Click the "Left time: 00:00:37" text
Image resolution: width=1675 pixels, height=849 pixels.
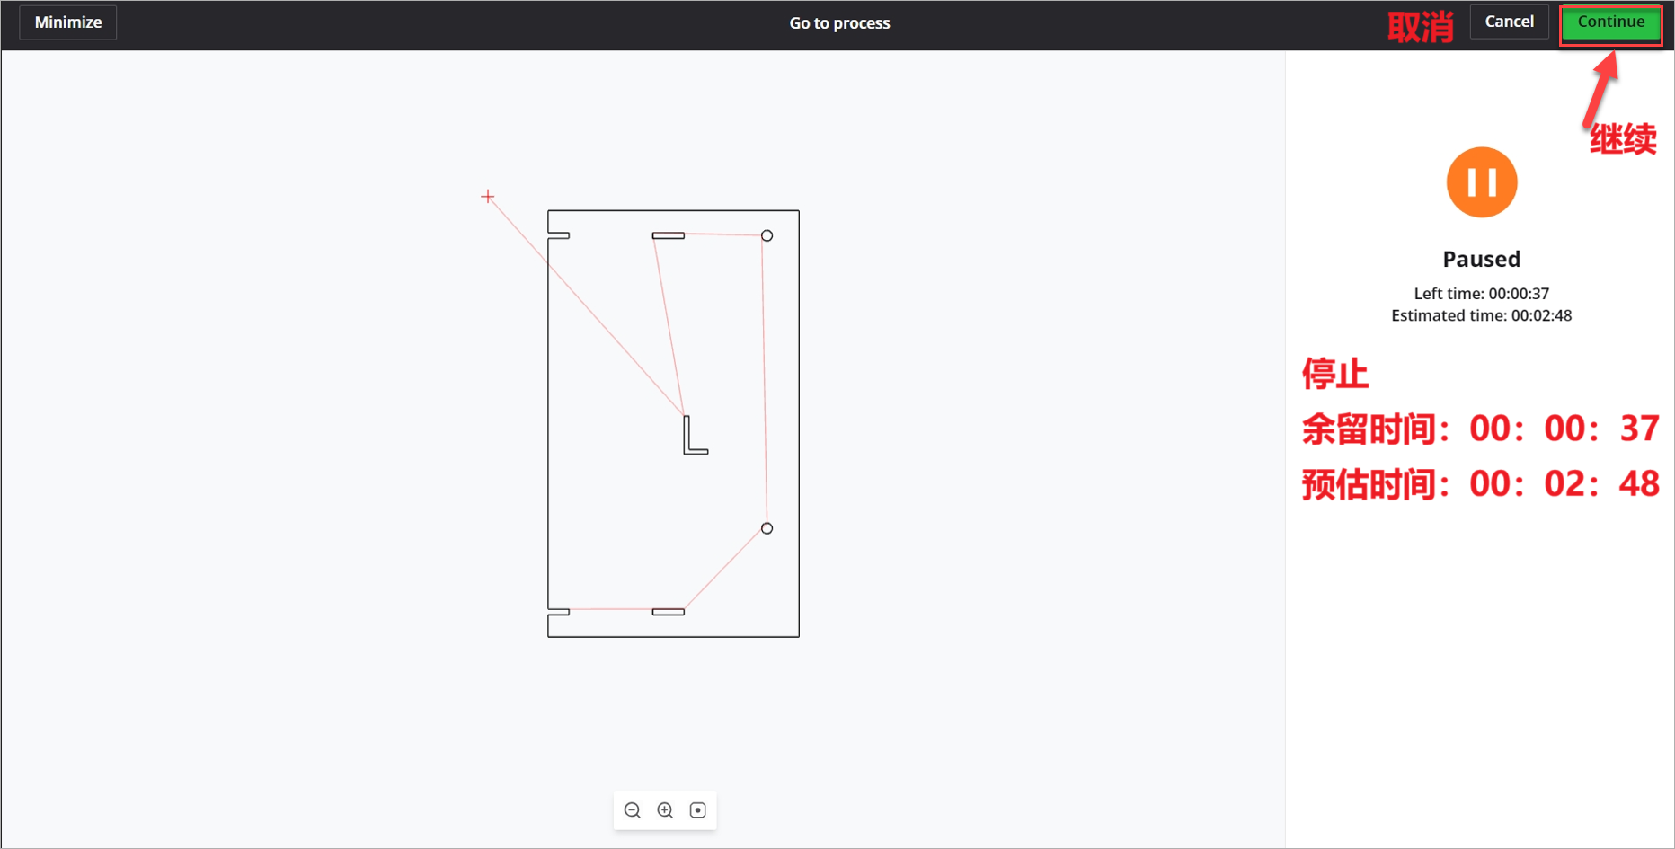point(1481,294)
